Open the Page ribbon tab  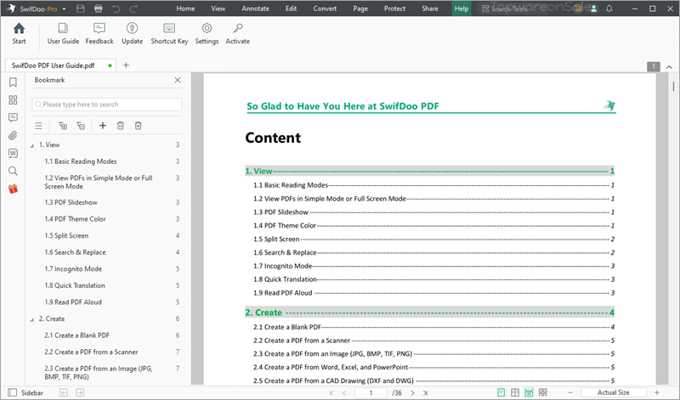360,8
